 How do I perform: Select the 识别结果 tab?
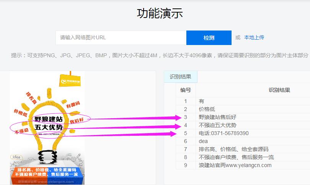[x=180, y=77]
